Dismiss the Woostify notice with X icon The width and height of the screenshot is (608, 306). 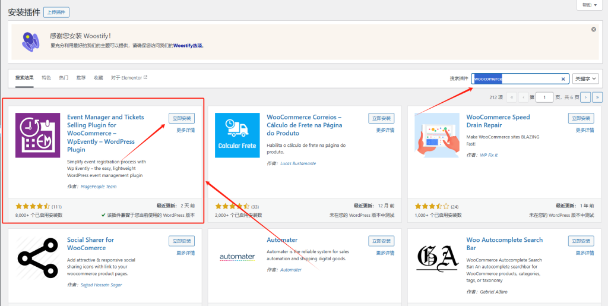(593, 29)
